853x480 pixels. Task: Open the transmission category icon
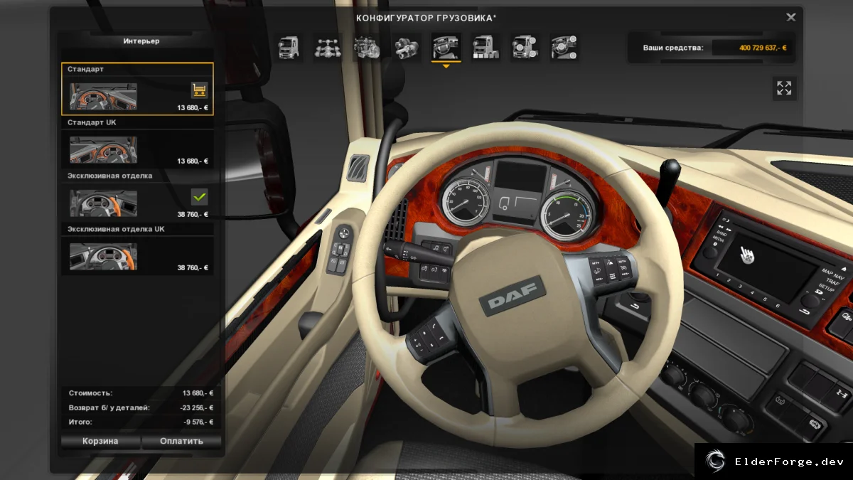(407, 48)
